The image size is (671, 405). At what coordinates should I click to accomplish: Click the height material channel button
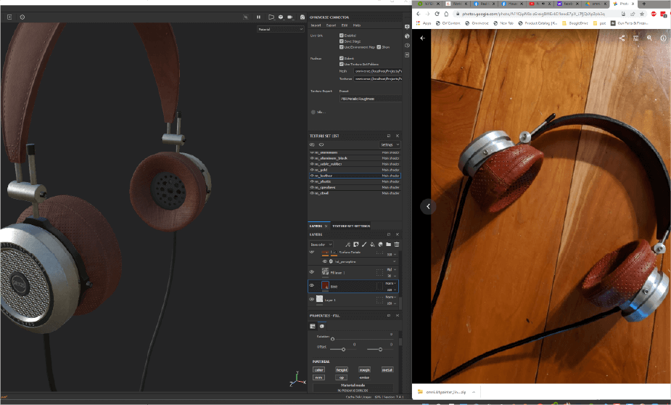point(341,369)
